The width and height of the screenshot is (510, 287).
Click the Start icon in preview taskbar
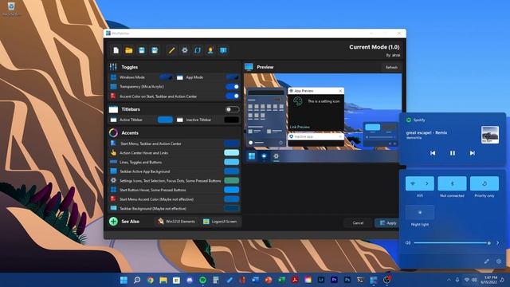(252, 156)
